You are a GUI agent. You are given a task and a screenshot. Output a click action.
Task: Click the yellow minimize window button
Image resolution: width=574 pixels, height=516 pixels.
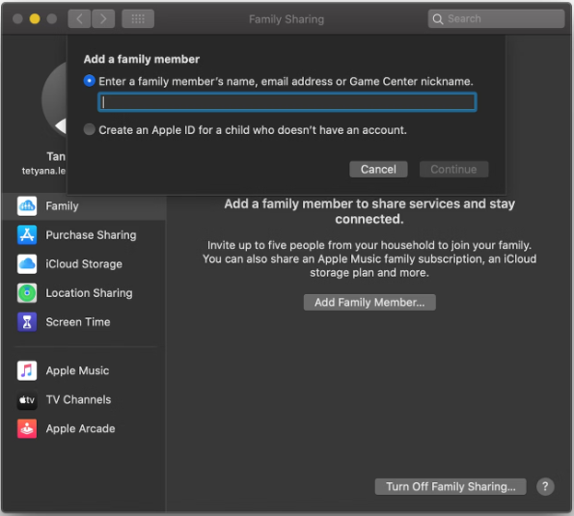[x=35, y=18]
